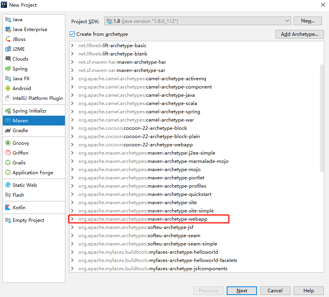This screenshot has width=329, height=297.
Task: Select maven-archetype-sar archetype
Action: [x=122, y=70]
